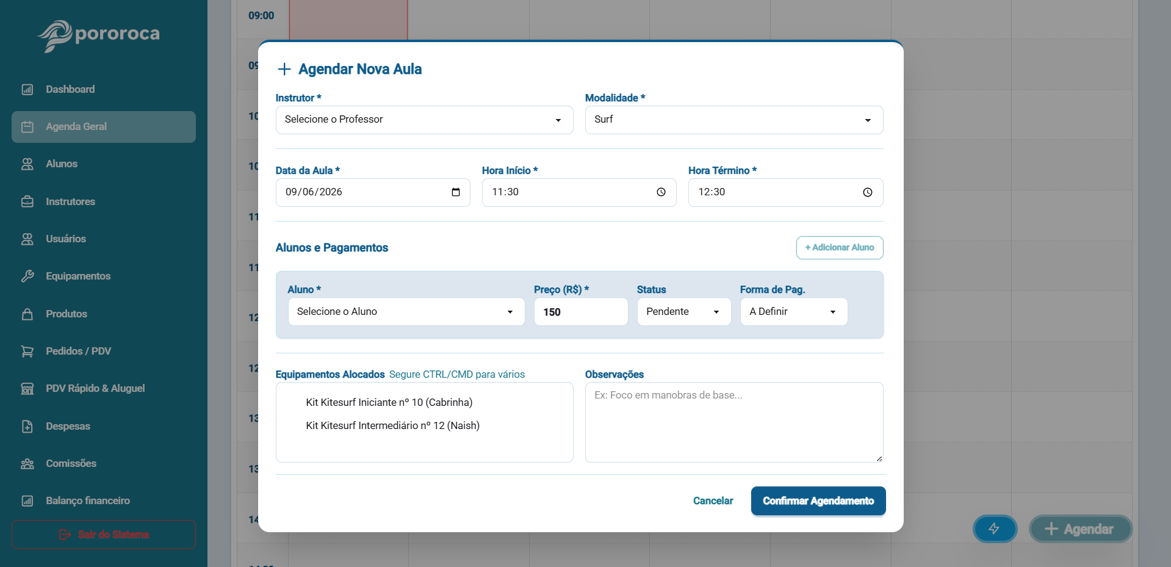
Task: Open the Status dropdown showing Pendente
Action: click(x=684, y=312)
